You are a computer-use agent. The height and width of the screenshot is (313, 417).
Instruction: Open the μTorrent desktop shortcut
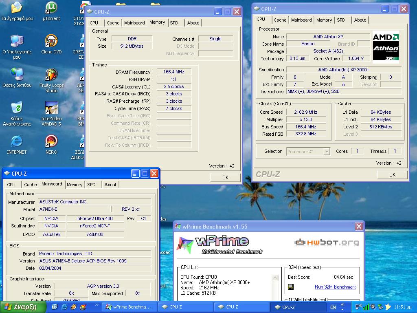[x=51, y=11]
